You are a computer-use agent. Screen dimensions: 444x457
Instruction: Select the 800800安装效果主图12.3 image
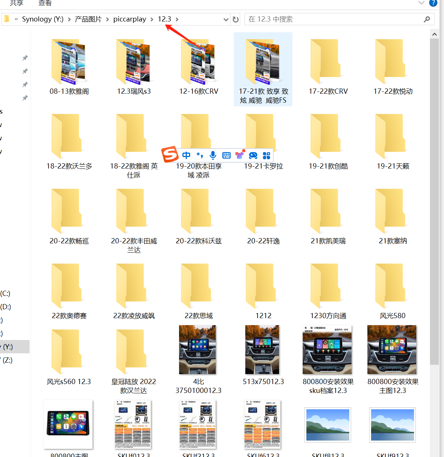(393, 360)
